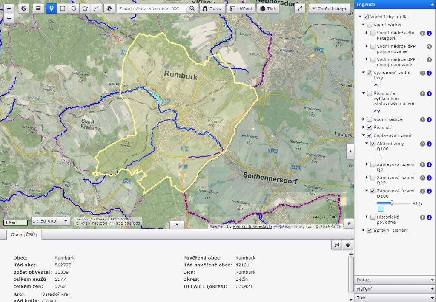This screenshot has height=302, width=436.
Task: Open the Tisk accordion panel
Action: 395,298
